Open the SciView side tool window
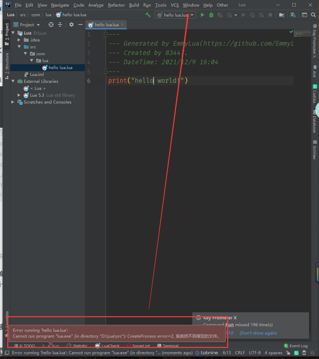The image size is (319, 359). 315,150
